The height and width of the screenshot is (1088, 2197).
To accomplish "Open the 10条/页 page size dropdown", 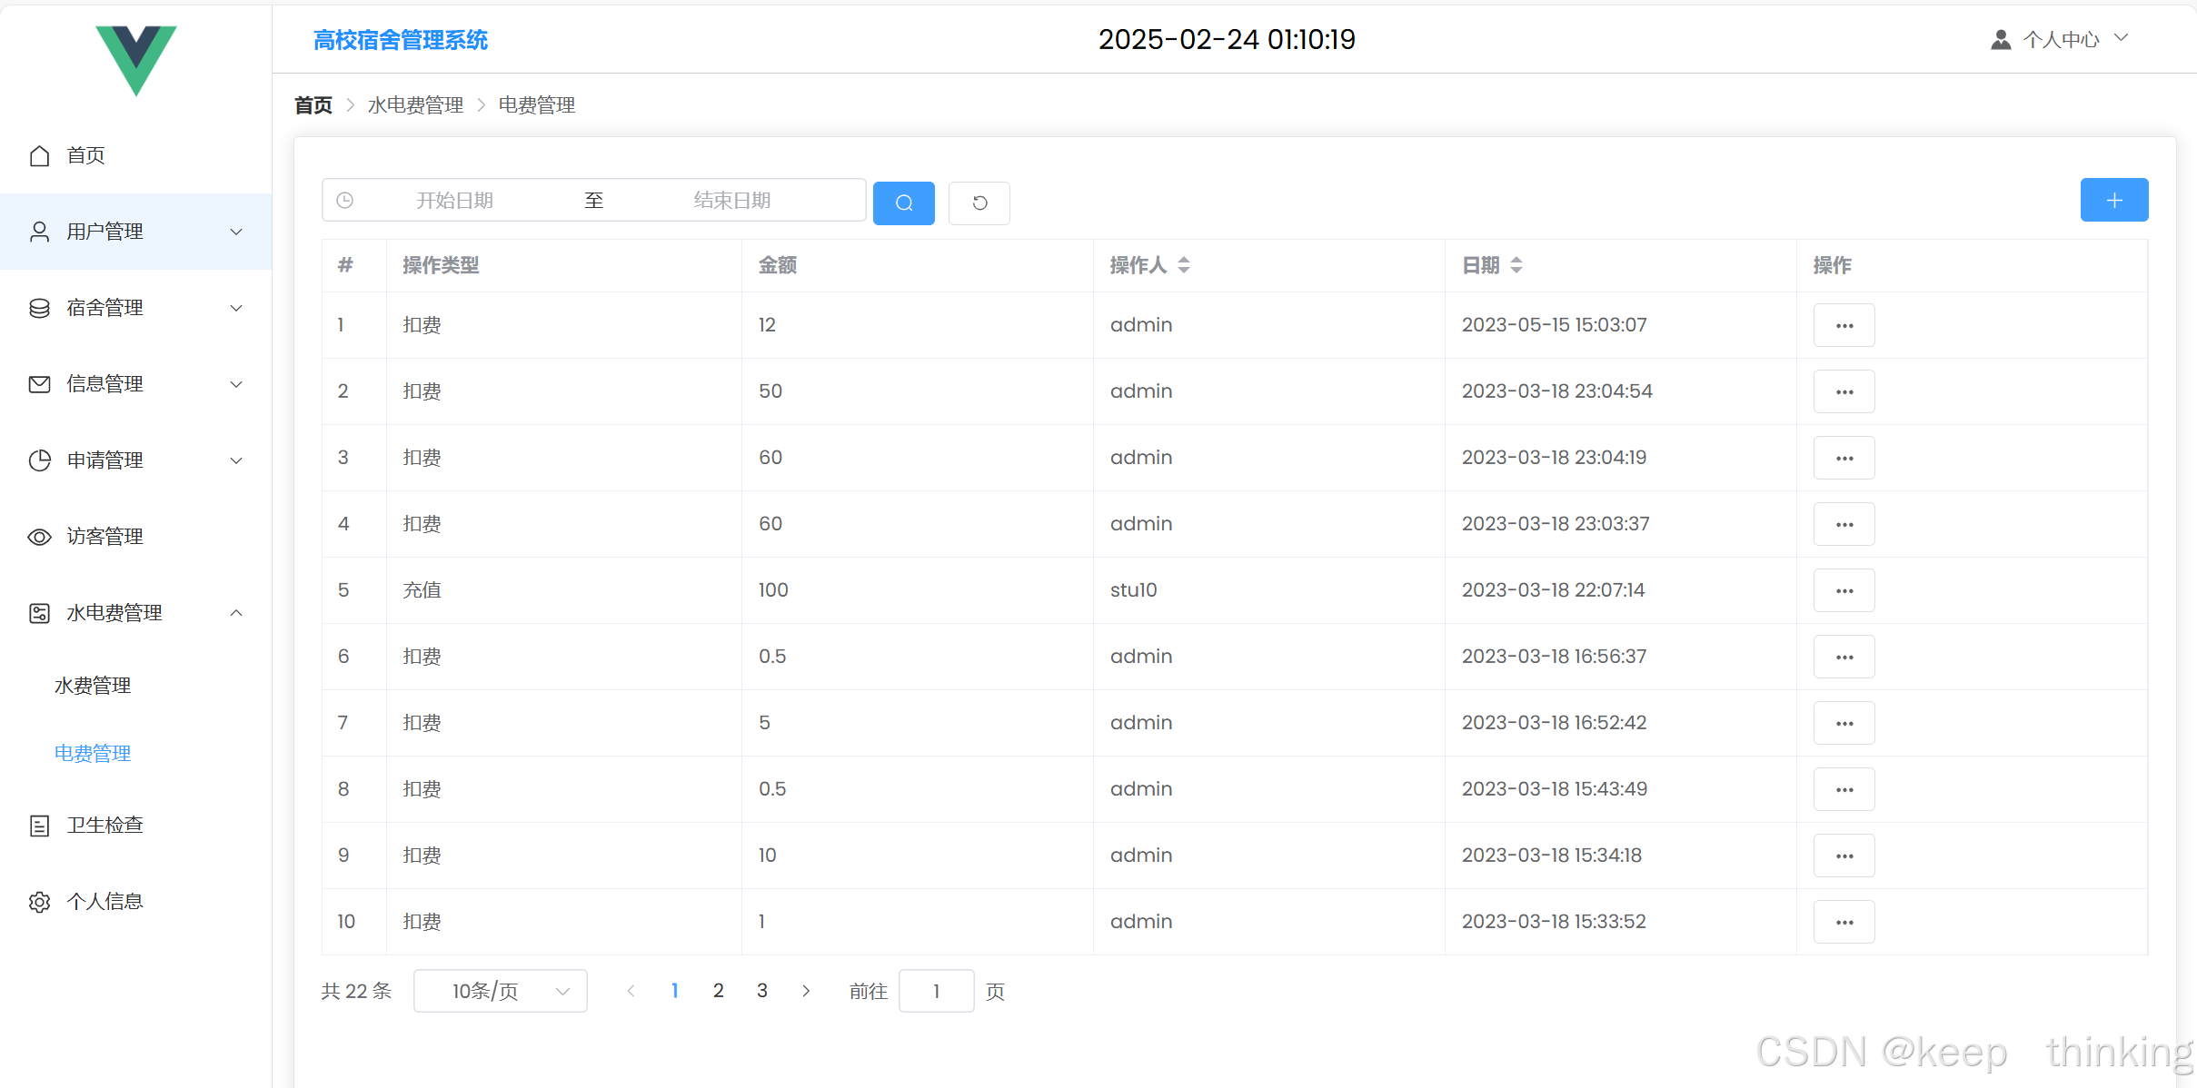I will click(500, 991).
